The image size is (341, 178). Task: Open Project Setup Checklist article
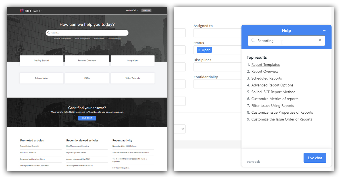pos(30,146)
